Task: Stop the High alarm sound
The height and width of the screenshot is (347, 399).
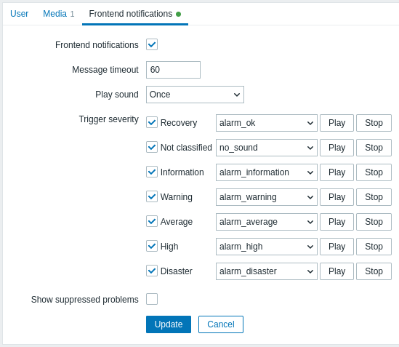Action: (374, 247)
